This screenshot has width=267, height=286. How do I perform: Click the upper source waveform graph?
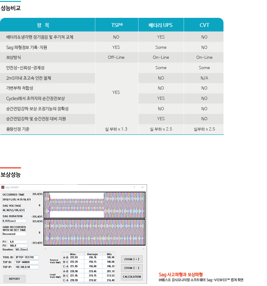pos(94,205)
